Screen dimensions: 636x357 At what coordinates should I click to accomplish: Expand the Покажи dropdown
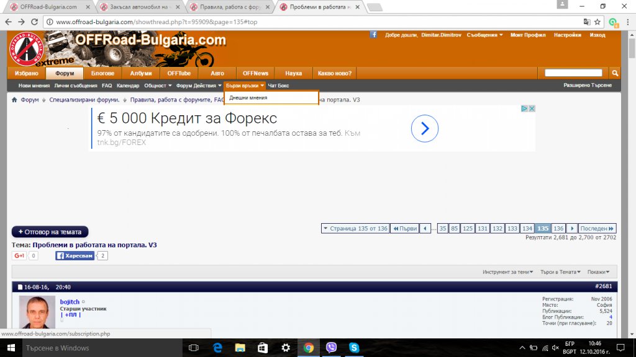click(x=598, y=272)
